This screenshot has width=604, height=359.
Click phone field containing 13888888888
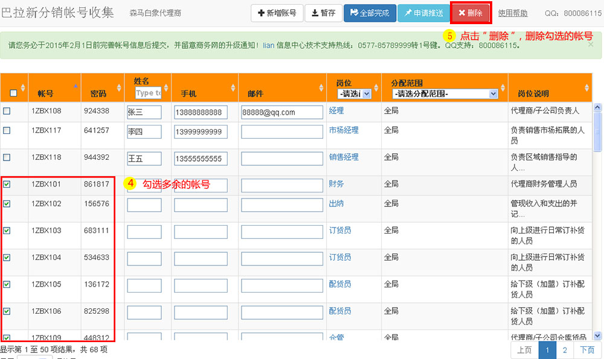pyautogui.click(x=201, y=112)
